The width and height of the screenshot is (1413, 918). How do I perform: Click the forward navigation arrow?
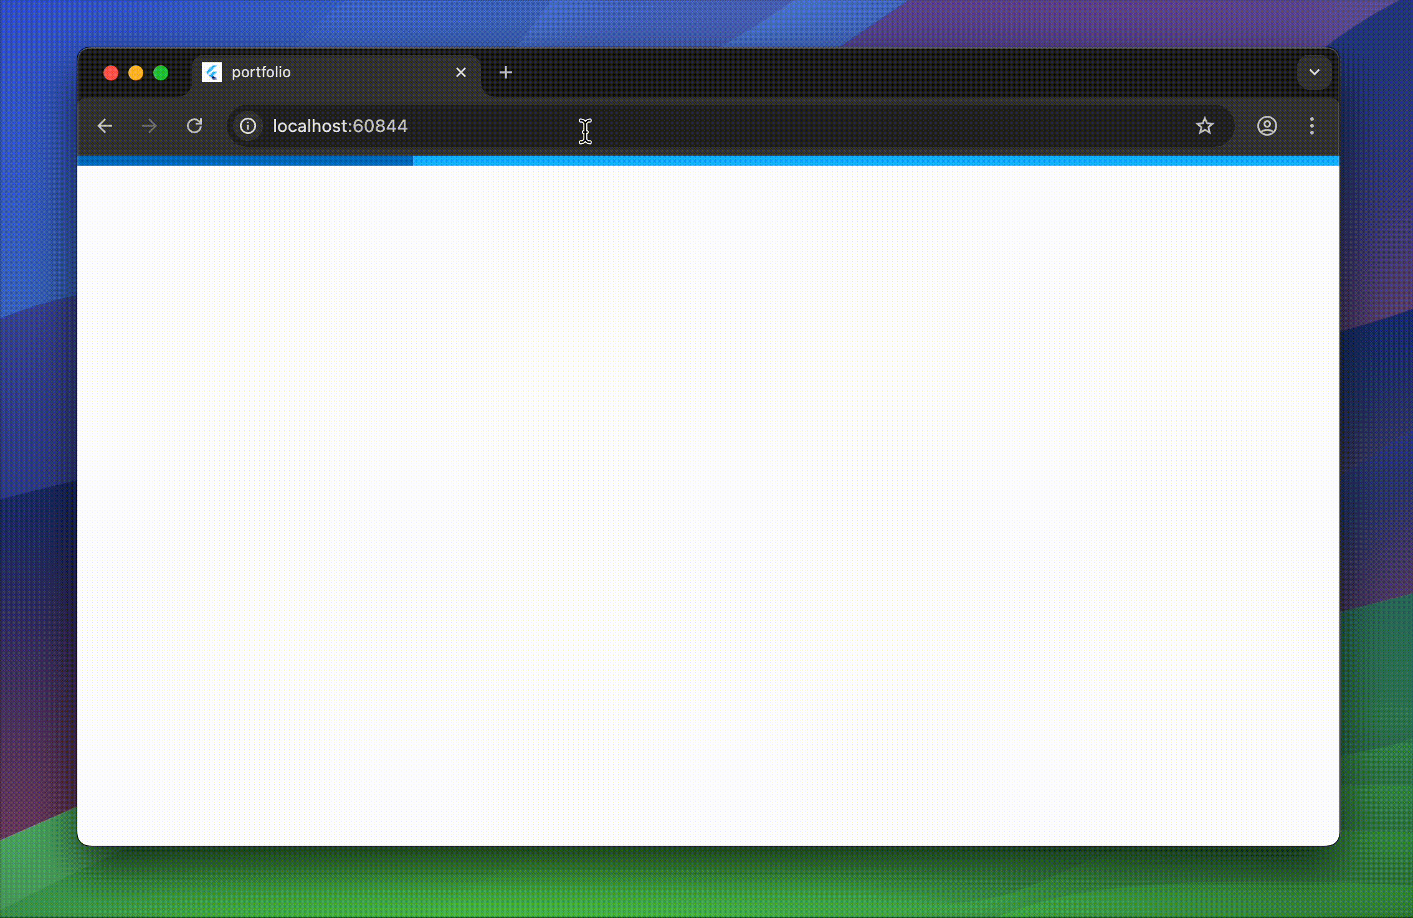tap(150, 126)
